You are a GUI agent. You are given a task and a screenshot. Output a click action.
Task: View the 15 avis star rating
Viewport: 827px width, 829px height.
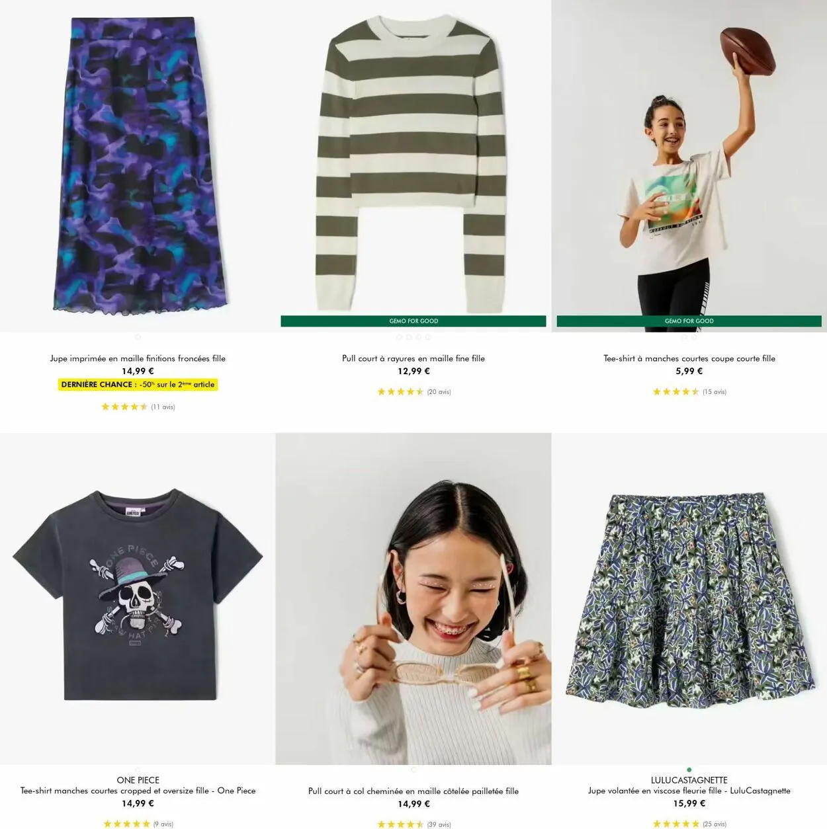689,392
